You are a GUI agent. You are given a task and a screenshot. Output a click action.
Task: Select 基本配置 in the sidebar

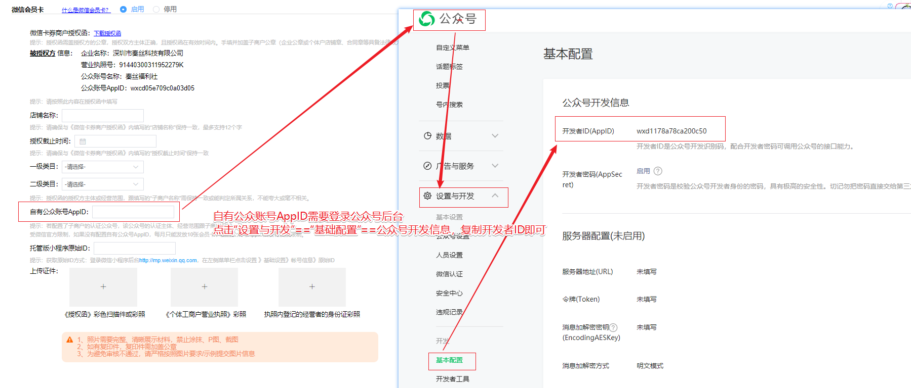449,360
